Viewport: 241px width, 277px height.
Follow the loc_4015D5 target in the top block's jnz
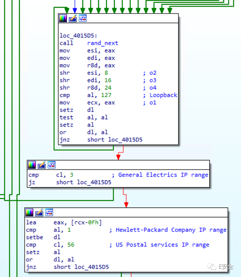click(x=125, y=140)
